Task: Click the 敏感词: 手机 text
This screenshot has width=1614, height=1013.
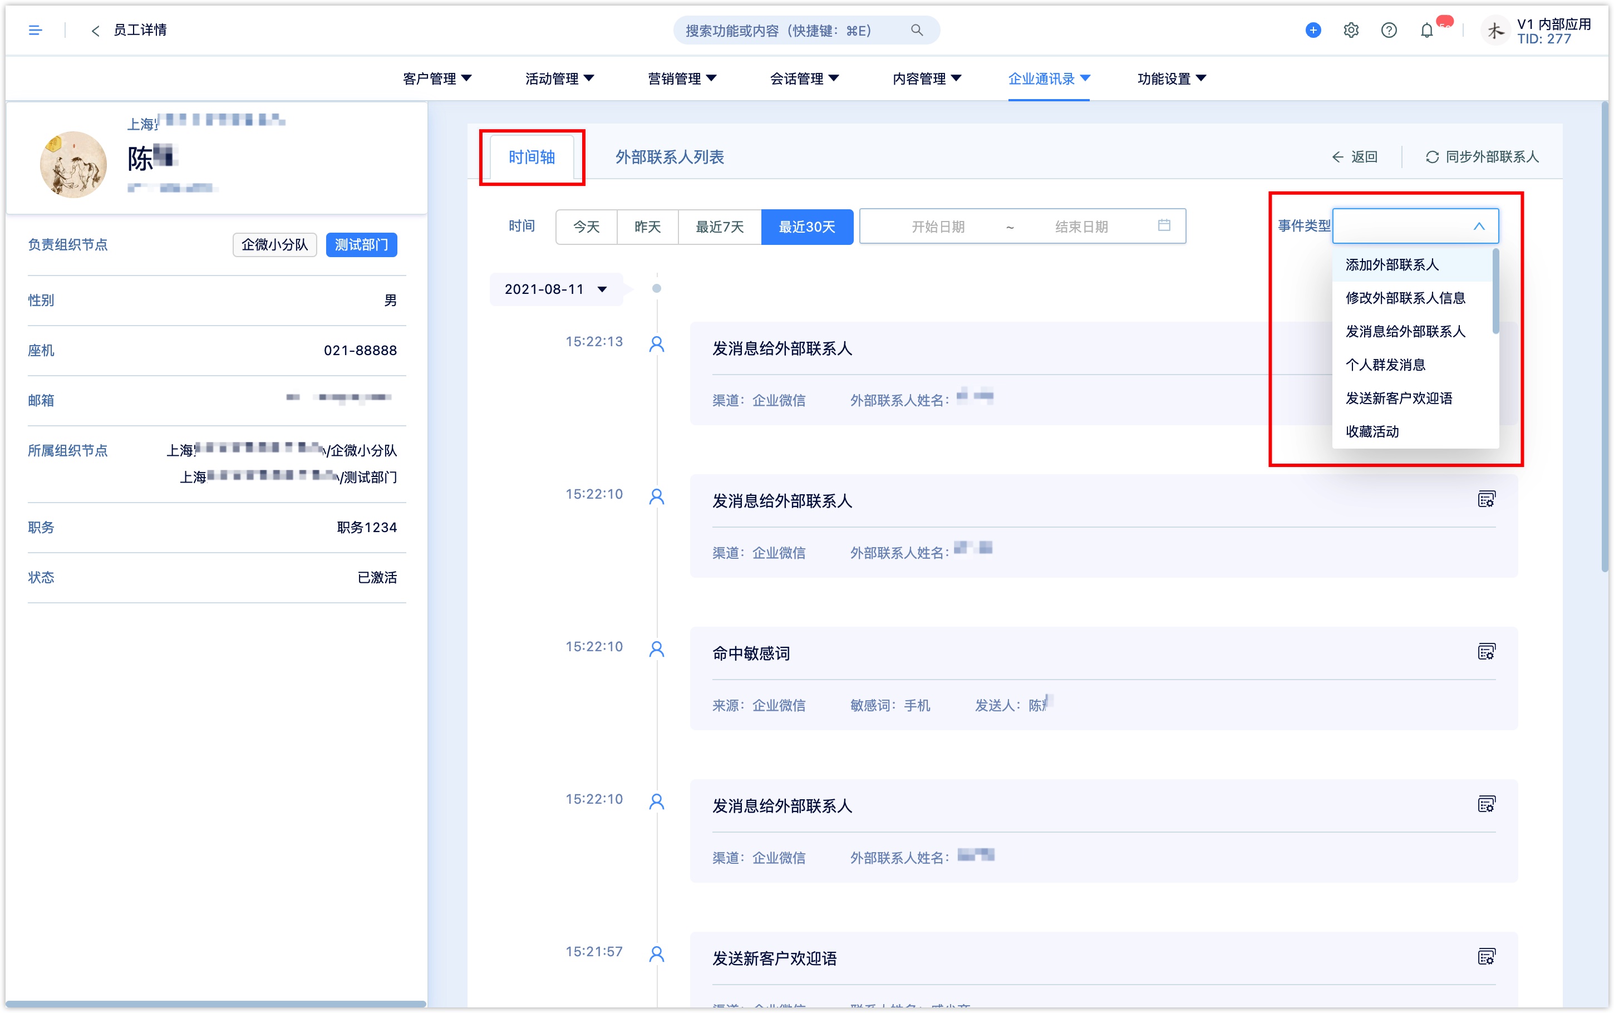Action: click(x=890, y=705)
